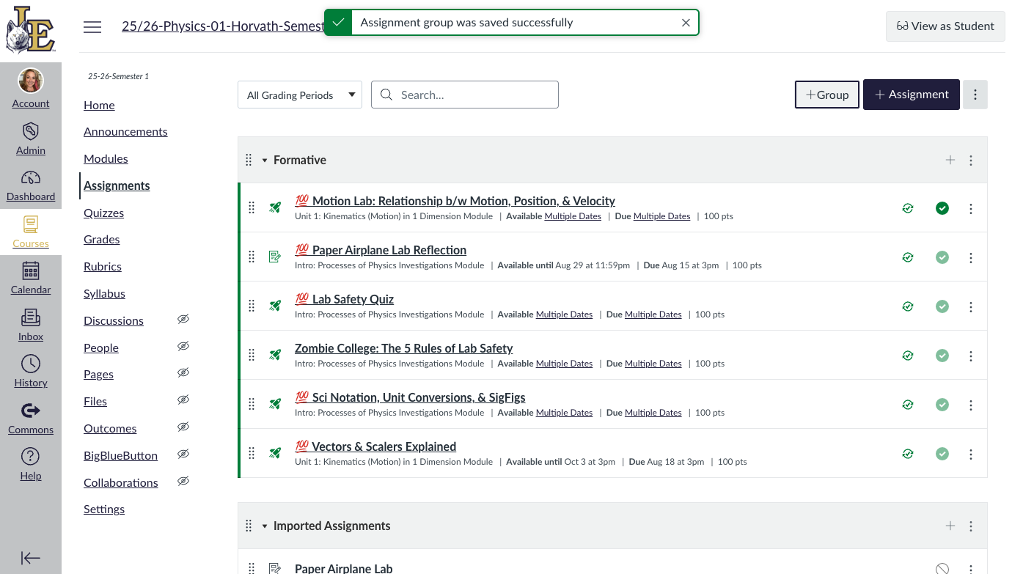
Task: Open Formative group options menu
Action: click(x=971, y=160)
